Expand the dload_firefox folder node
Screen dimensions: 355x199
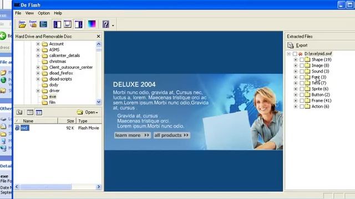click(x=38, y=73)
